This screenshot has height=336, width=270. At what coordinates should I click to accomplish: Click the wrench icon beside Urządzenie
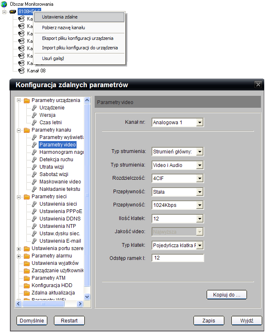[34, 108]
